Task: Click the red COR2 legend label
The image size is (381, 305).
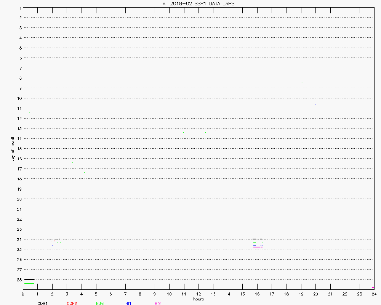Action: 72,303
